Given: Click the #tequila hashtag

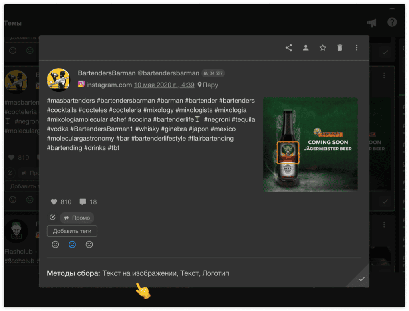Looking at the screenshot, I should [243, 119].
